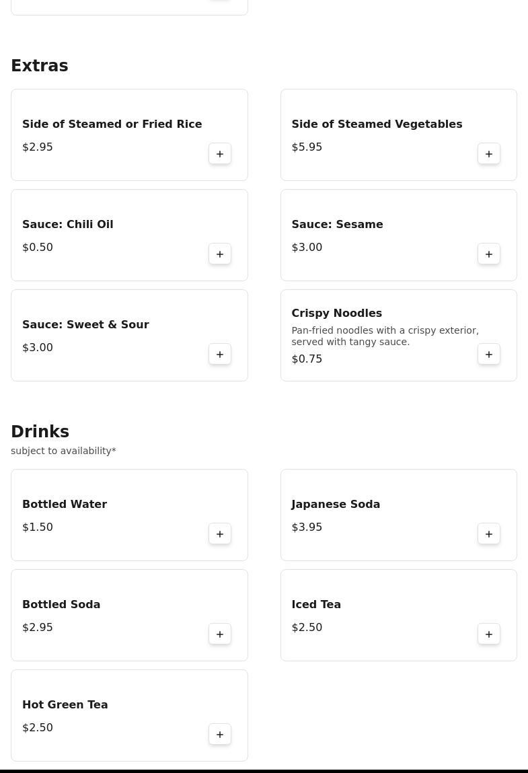Add Bottled Soda to cart
This screenshot has width=528, height=773.
point(220,634)
